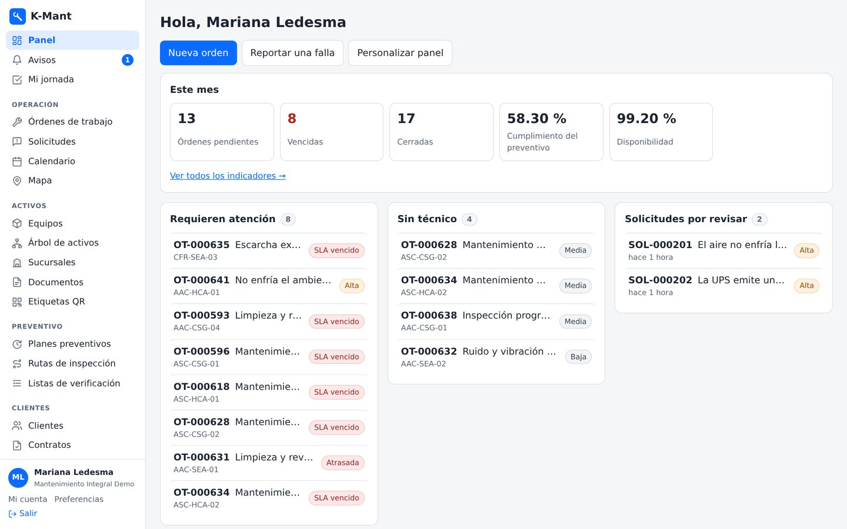The width and height of the screenshot is (847, 529).
Task: Open the Disponibilidad 99.20 % card
Action: (661, 132)
